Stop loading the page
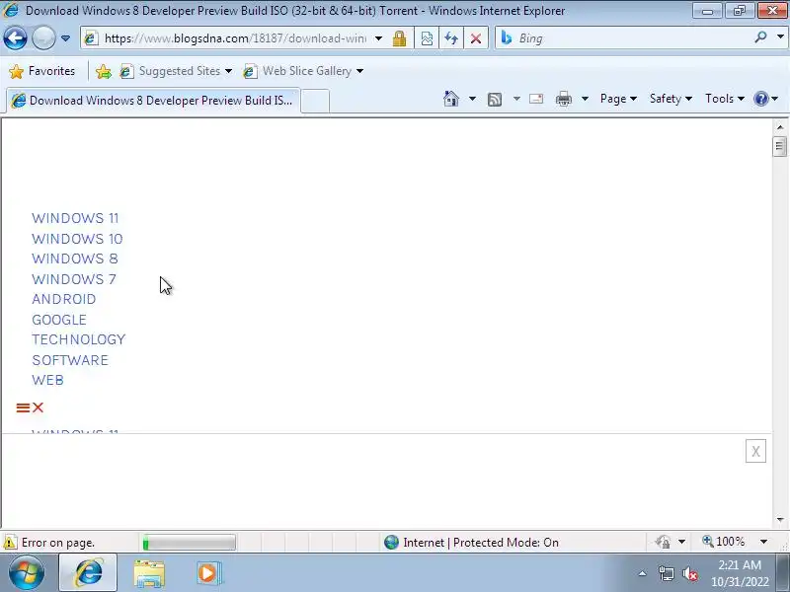Viewport: 790px width, 592px height. click(476, 38)
